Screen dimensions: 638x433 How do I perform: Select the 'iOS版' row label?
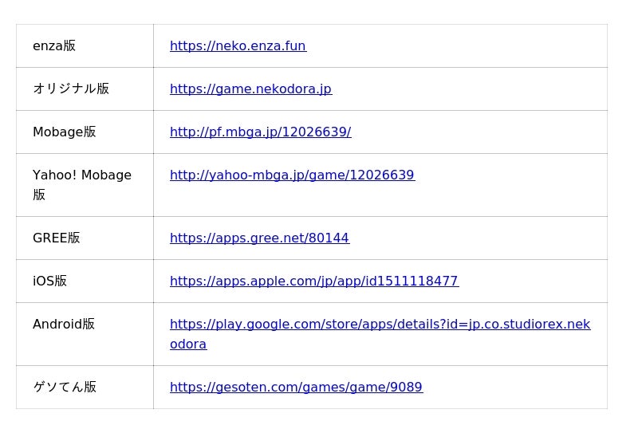50,281
